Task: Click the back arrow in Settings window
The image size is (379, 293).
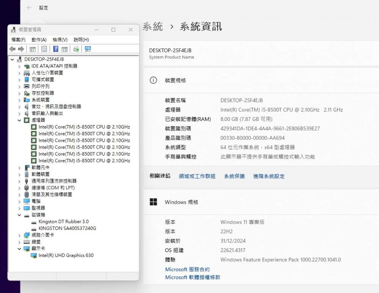Action: [x=29, y=8]
